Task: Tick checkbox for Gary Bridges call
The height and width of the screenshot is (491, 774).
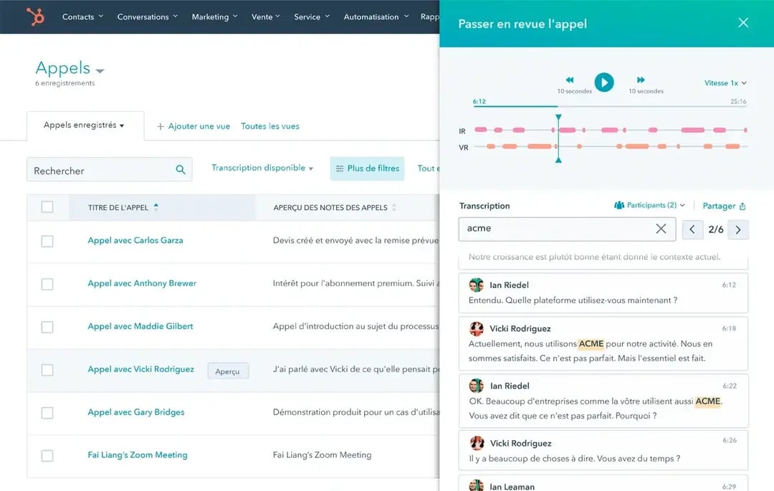Action: (x=47, y=413)
